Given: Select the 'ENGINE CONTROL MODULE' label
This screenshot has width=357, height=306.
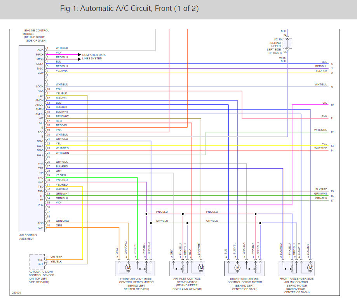Looking at the screenshot, I should 36,35.
